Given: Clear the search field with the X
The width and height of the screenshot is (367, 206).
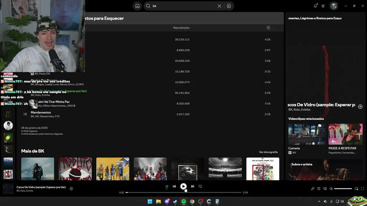Looking at the screenshot, I should click(x=219, y=6).
